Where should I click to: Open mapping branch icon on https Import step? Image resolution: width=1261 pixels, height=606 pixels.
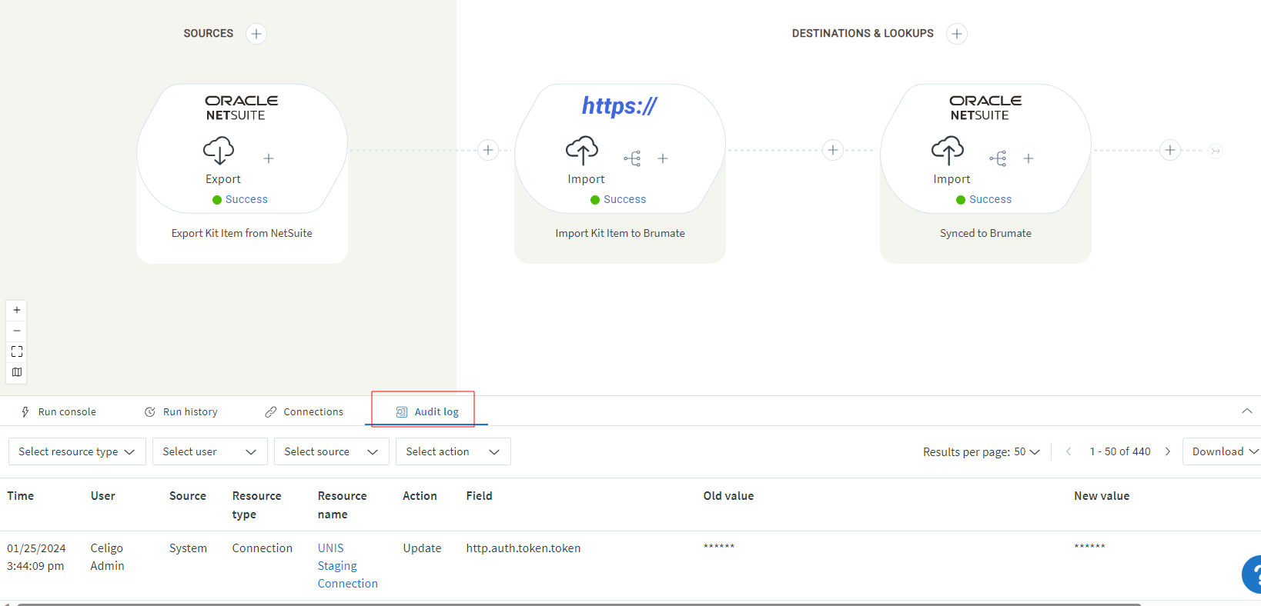pyautogui.click(x=632, y=158)
